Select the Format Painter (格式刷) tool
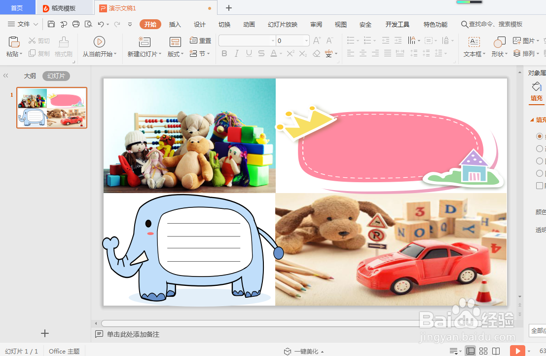Image resolution: width=546 pixels, height=356 pixels. point(63,46)
